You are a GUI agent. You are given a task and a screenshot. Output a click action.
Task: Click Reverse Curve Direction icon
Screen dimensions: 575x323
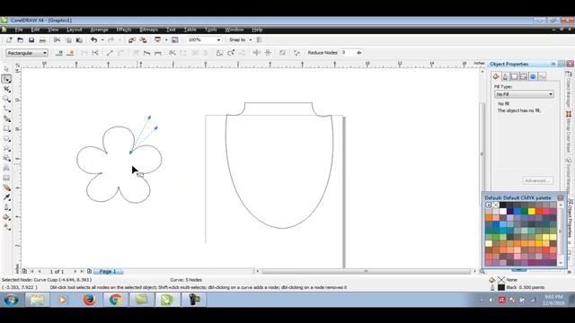coord(172,53)
